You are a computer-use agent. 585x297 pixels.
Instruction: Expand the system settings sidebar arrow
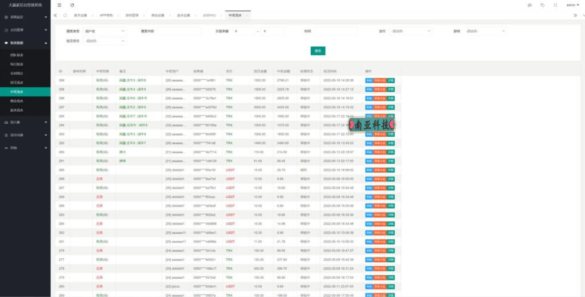pos(46,17)
